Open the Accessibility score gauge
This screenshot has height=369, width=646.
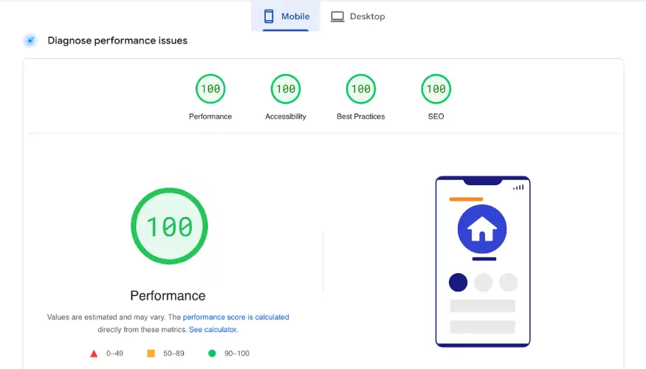tap(286, 89)
